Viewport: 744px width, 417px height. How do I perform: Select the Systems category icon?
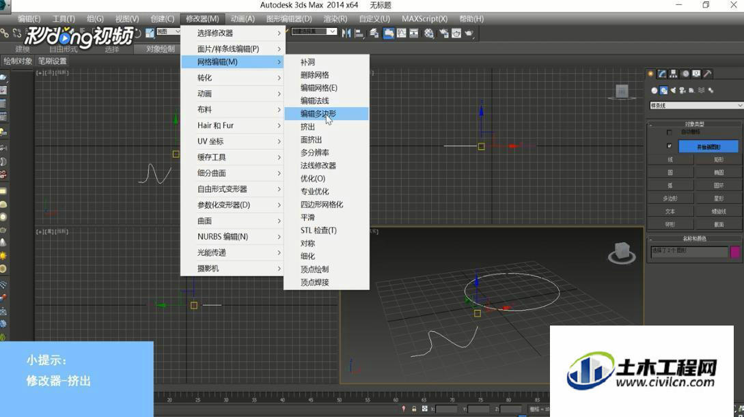coord(711,90)
